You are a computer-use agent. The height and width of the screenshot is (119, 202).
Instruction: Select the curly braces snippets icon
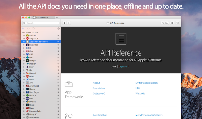click(29, 28)
